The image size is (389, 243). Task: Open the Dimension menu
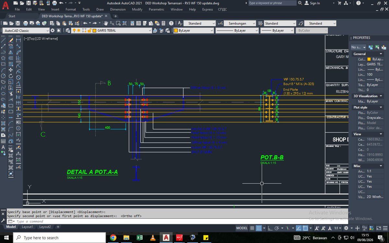point(118,9)
